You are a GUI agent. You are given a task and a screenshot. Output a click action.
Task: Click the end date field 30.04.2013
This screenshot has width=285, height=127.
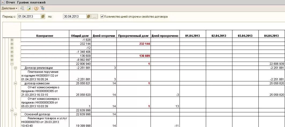[x=75, y=17]
